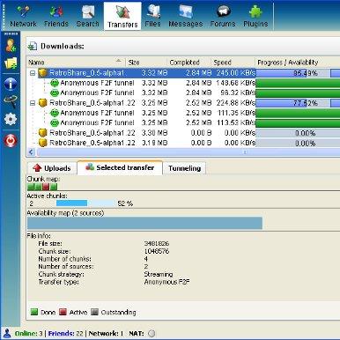Screen dimensions: 340x340
Task: Switch to the Uploads tab
Action: (x=52, y=168)
